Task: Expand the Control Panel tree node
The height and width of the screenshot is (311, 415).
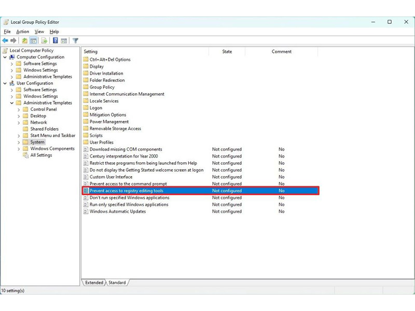Action: coord(19,109)
